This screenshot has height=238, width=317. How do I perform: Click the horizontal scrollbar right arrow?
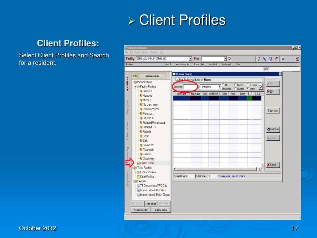pos(260,169)
